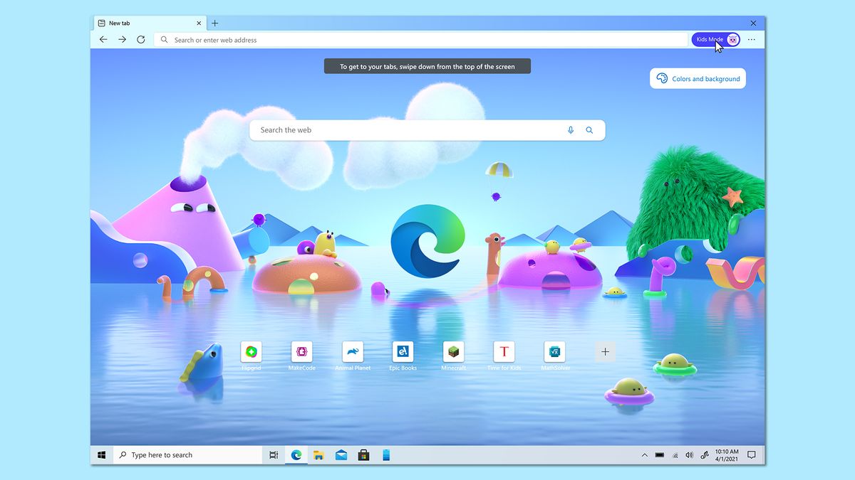
Task: Open the Epic Books shortcut
Action: [403, 351]
